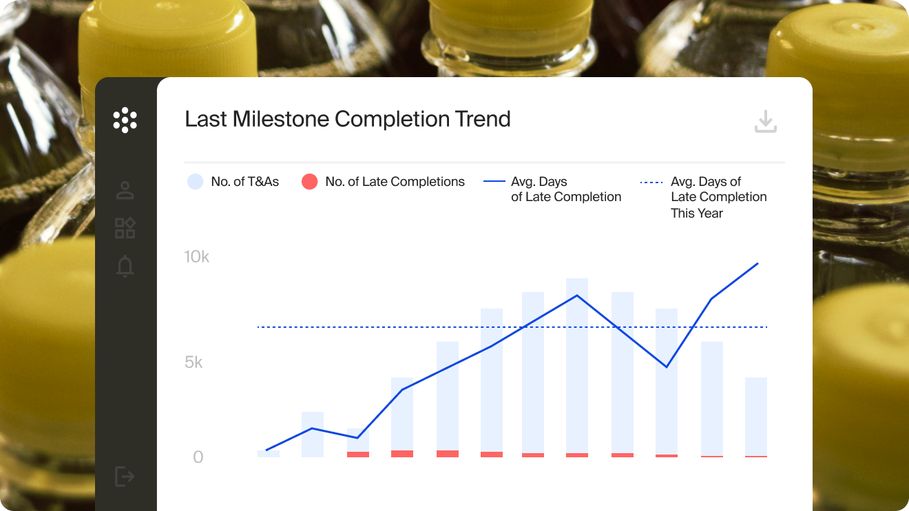The height and width of the screenshot is (511, 909).
Task: Open the dashboard widgets icon
Action: pyautogui.click(x=125, y=228)
